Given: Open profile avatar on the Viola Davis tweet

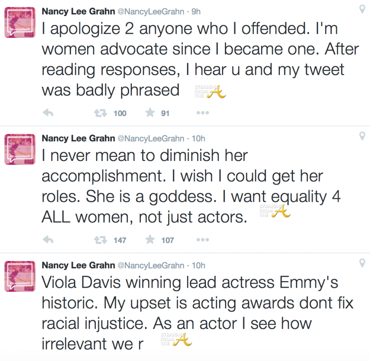Looking at the screenshot, I should pos(19,276).
